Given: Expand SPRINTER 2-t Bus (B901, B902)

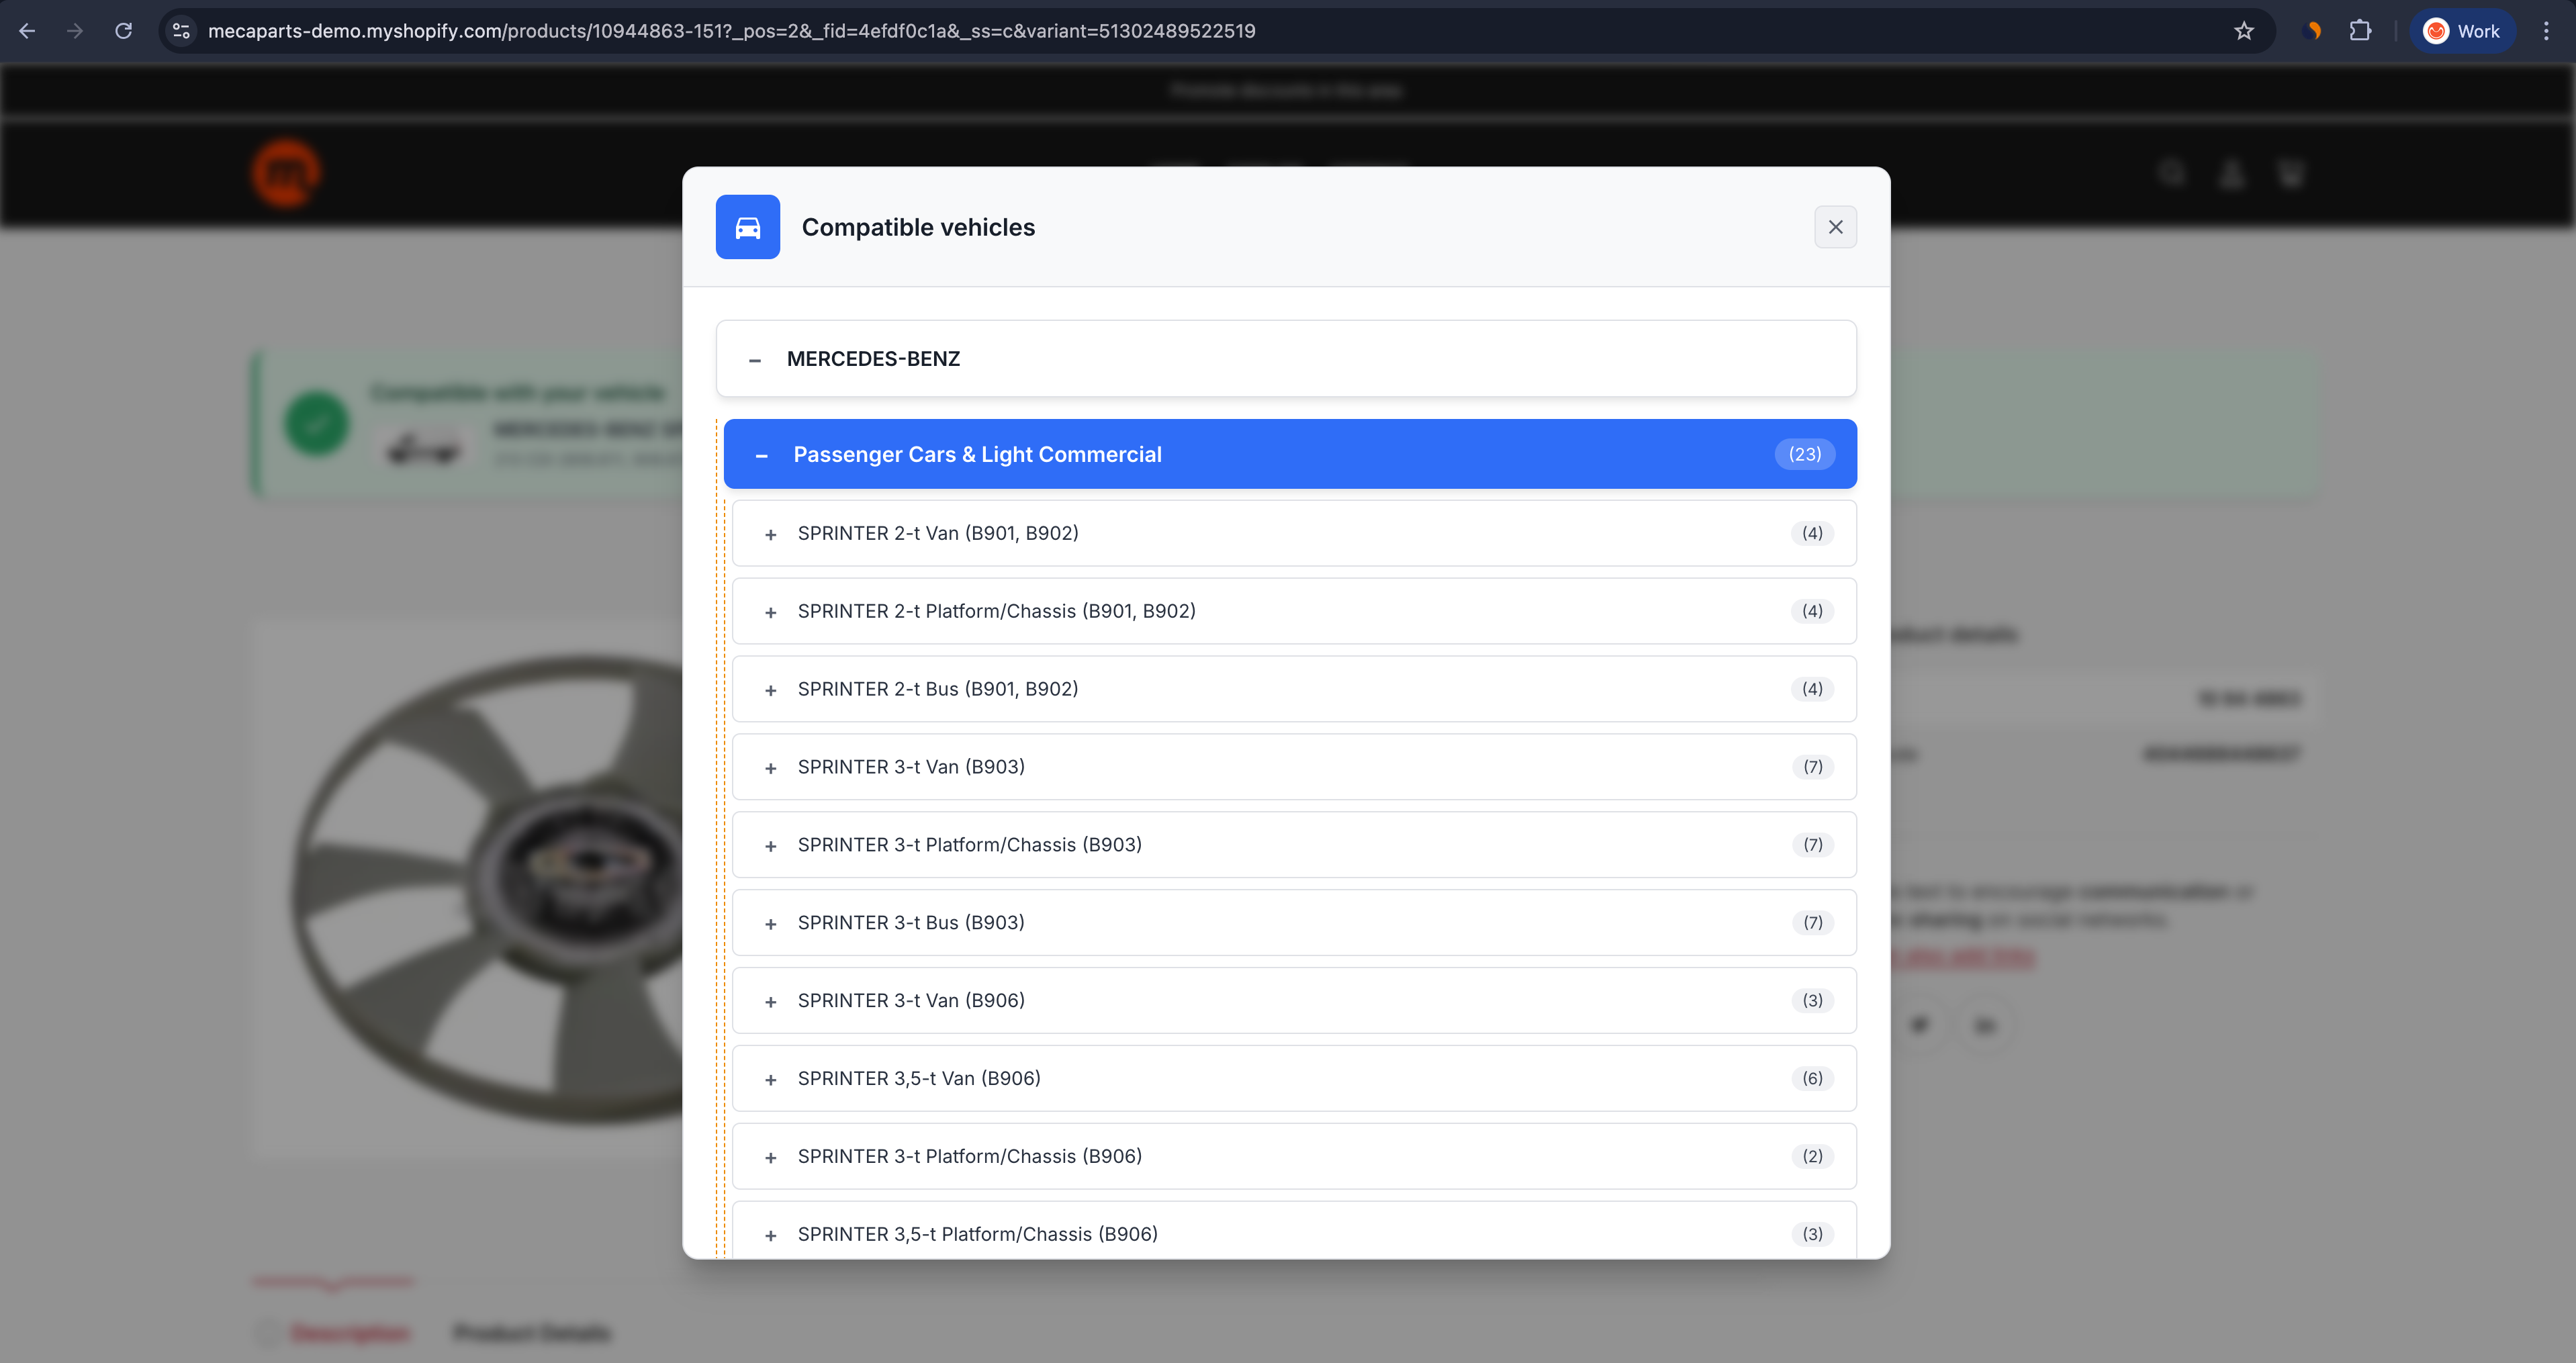Looking at the screenshot, I should point(771,690).
